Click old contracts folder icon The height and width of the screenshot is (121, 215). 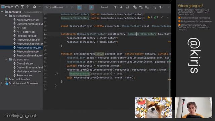10,59
